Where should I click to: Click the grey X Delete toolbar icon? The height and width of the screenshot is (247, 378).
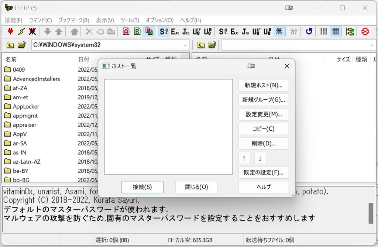click(x=89, y=32)
